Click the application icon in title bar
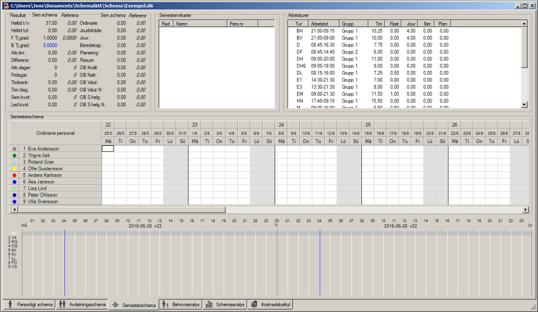Screen dimensions: 538x312 pos(6,5)
